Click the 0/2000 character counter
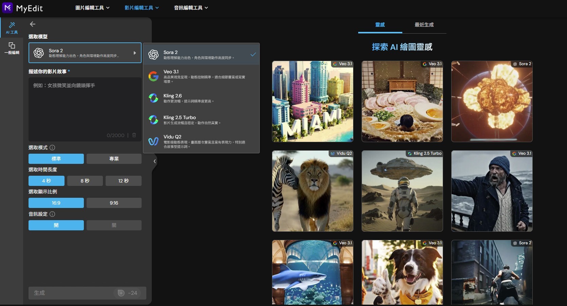Viewport: 567px width, 306px height. click(115, 135)
